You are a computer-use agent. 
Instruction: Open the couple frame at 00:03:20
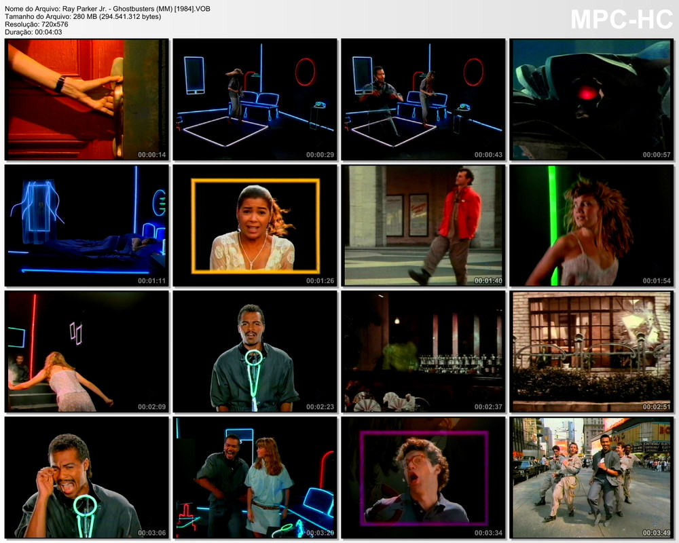pos(255,478)
